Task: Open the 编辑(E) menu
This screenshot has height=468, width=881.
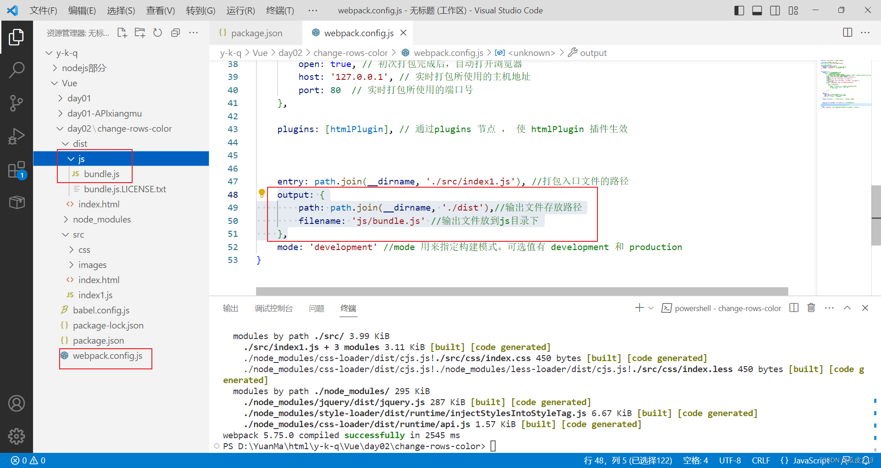Action: (82, 10)
